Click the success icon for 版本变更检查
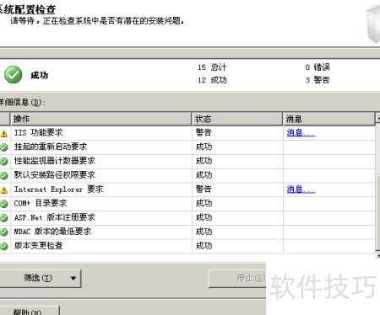 [x=3, y=246]
